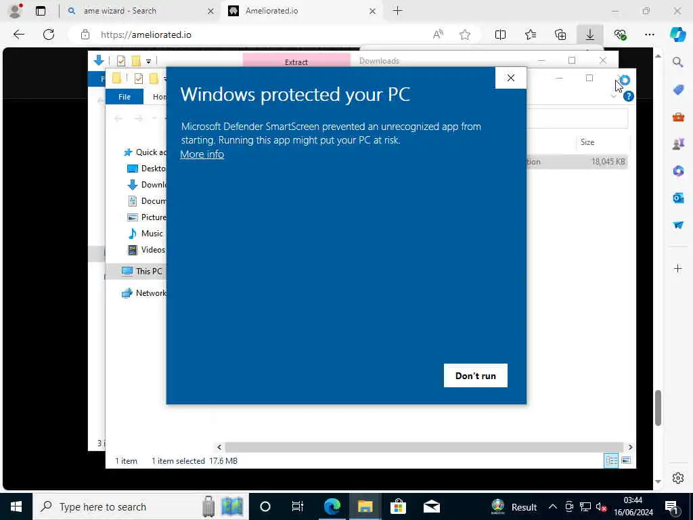Open the Edge Downloads button
This screenshot has height=520, width=693.
[590, 35]
